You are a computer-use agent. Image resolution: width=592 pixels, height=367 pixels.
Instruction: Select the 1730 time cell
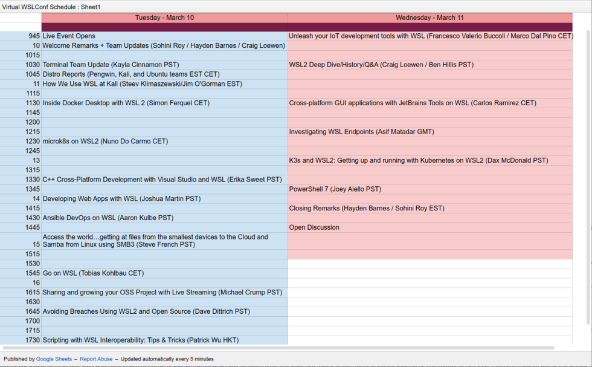click(x=21, y=340)
